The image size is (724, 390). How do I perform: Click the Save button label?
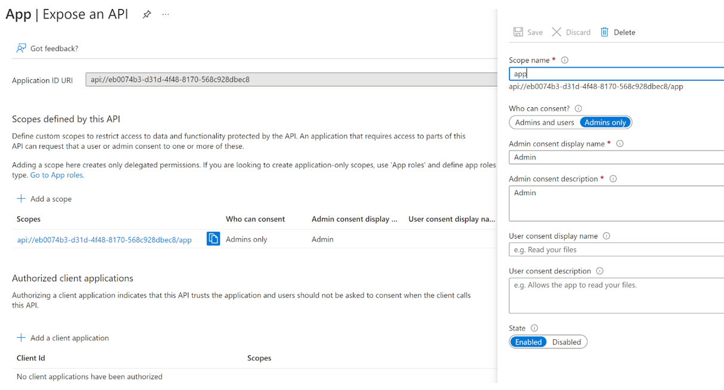(535, 32)
